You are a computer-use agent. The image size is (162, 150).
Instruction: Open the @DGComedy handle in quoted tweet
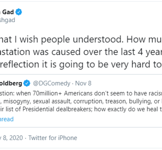(52, 83)
